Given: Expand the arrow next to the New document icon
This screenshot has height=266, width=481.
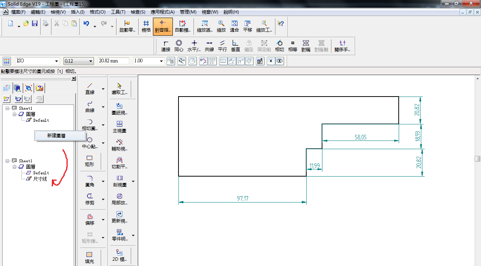Looking at the screenshot, I should (x=19, y=26).
